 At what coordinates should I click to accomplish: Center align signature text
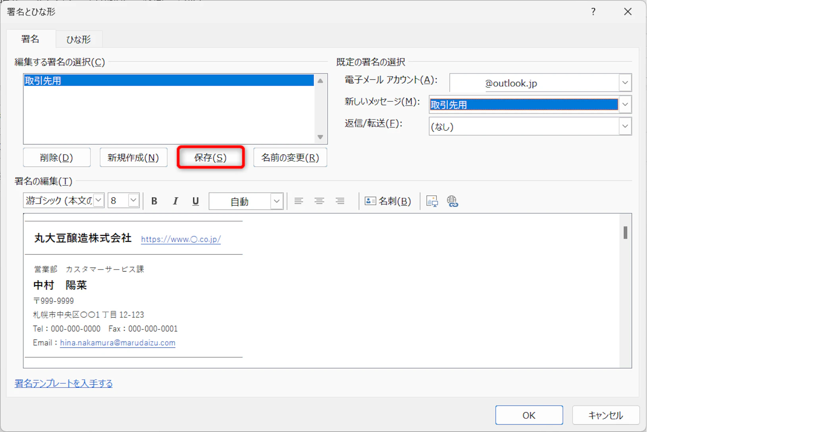click(x=319, y=201)
